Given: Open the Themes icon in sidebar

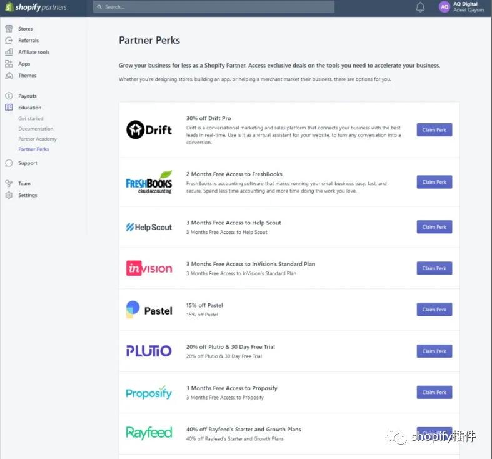Looking at the screenshot, I should [x=9, y=75].
